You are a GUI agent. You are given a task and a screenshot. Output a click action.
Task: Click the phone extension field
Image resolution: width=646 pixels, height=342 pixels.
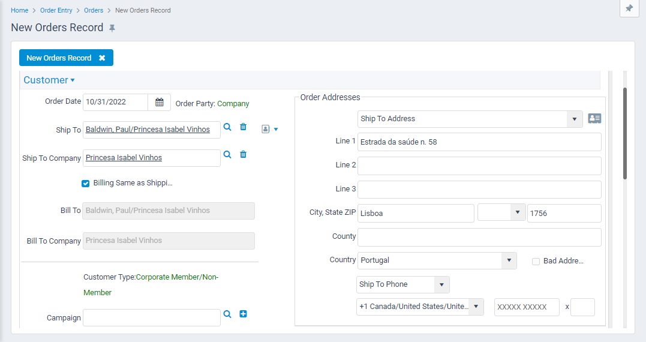pyautogui.click(x=582, y=307)
